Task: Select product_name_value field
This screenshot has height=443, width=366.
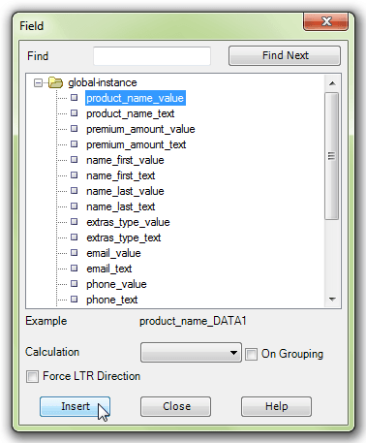Action: (x=136, y=98)
